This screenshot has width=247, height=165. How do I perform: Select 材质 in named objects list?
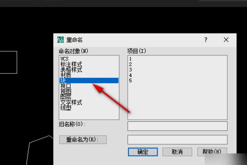point(66,75)
